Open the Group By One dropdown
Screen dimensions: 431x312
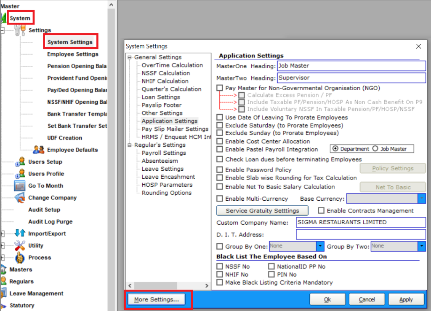(x=320, y=246)
